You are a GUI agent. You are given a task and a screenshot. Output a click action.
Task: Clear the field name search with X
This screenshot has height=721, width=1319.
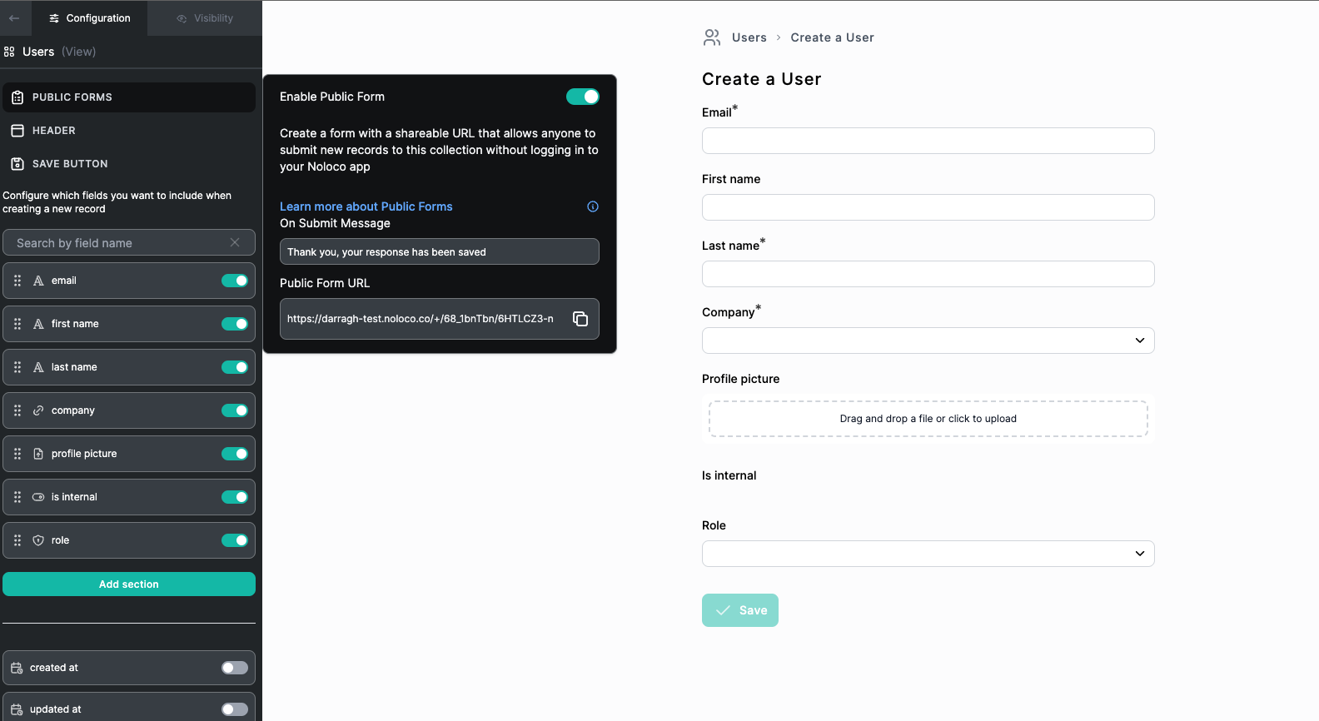coord(235,242)
